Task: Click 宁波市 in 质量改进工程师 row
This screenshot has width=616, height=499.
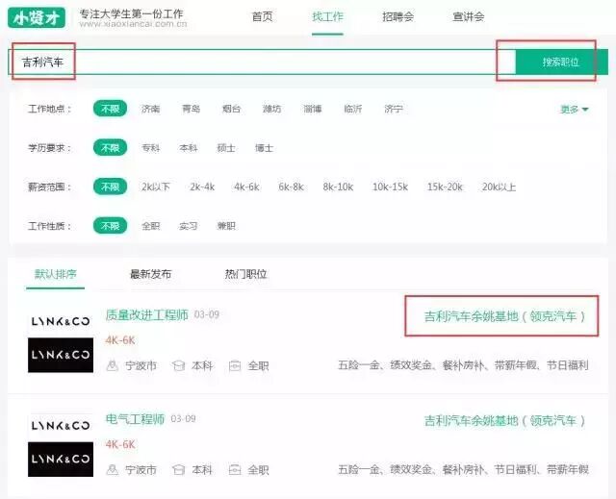Action: 141,365
